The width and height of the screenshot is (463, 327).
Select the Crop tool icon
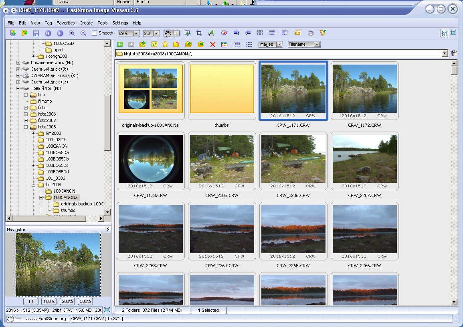[x=199, y=33]
